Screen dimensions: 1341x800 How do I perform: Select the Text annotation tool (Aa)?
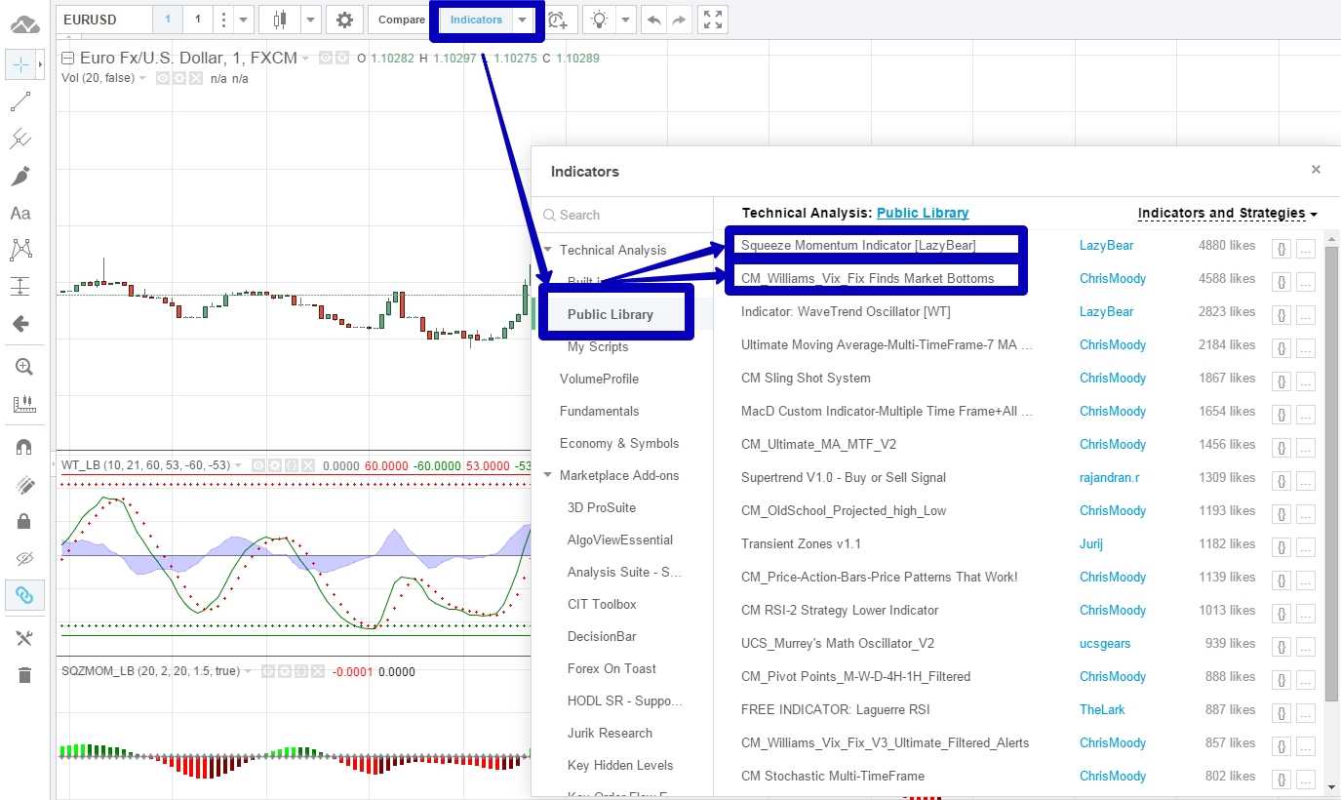(x=20, y=213)
